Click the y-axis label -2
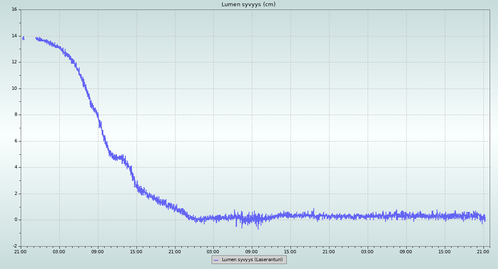The width and height of the screenshot is (498, 269). [15, 246]
